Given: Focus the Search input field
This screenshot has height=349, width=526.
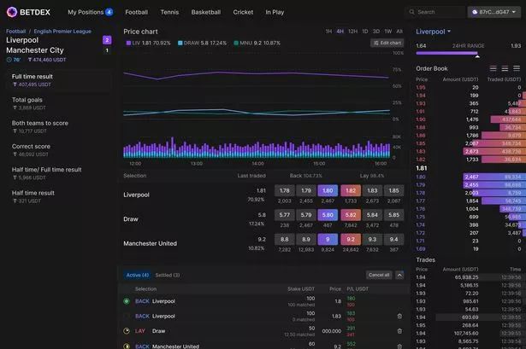Looking at the screenshot, I should [435, 12].
